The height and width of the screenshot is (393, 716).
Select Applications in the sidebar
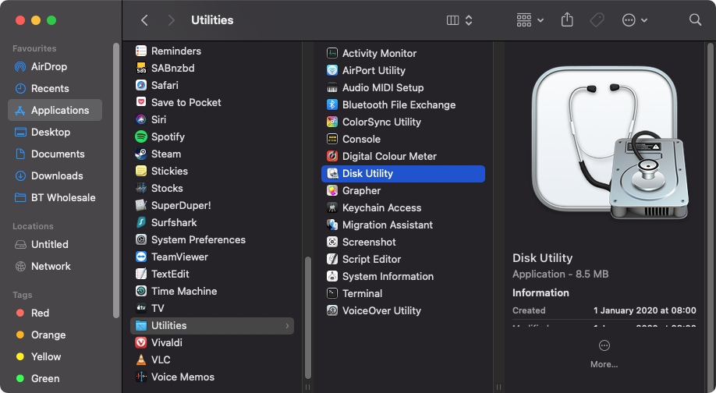click(55, 110)
